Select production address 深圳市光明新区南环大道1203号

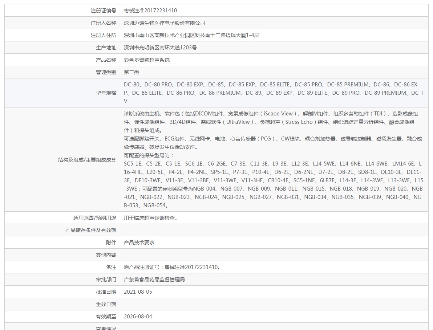(x=160, y=48)
